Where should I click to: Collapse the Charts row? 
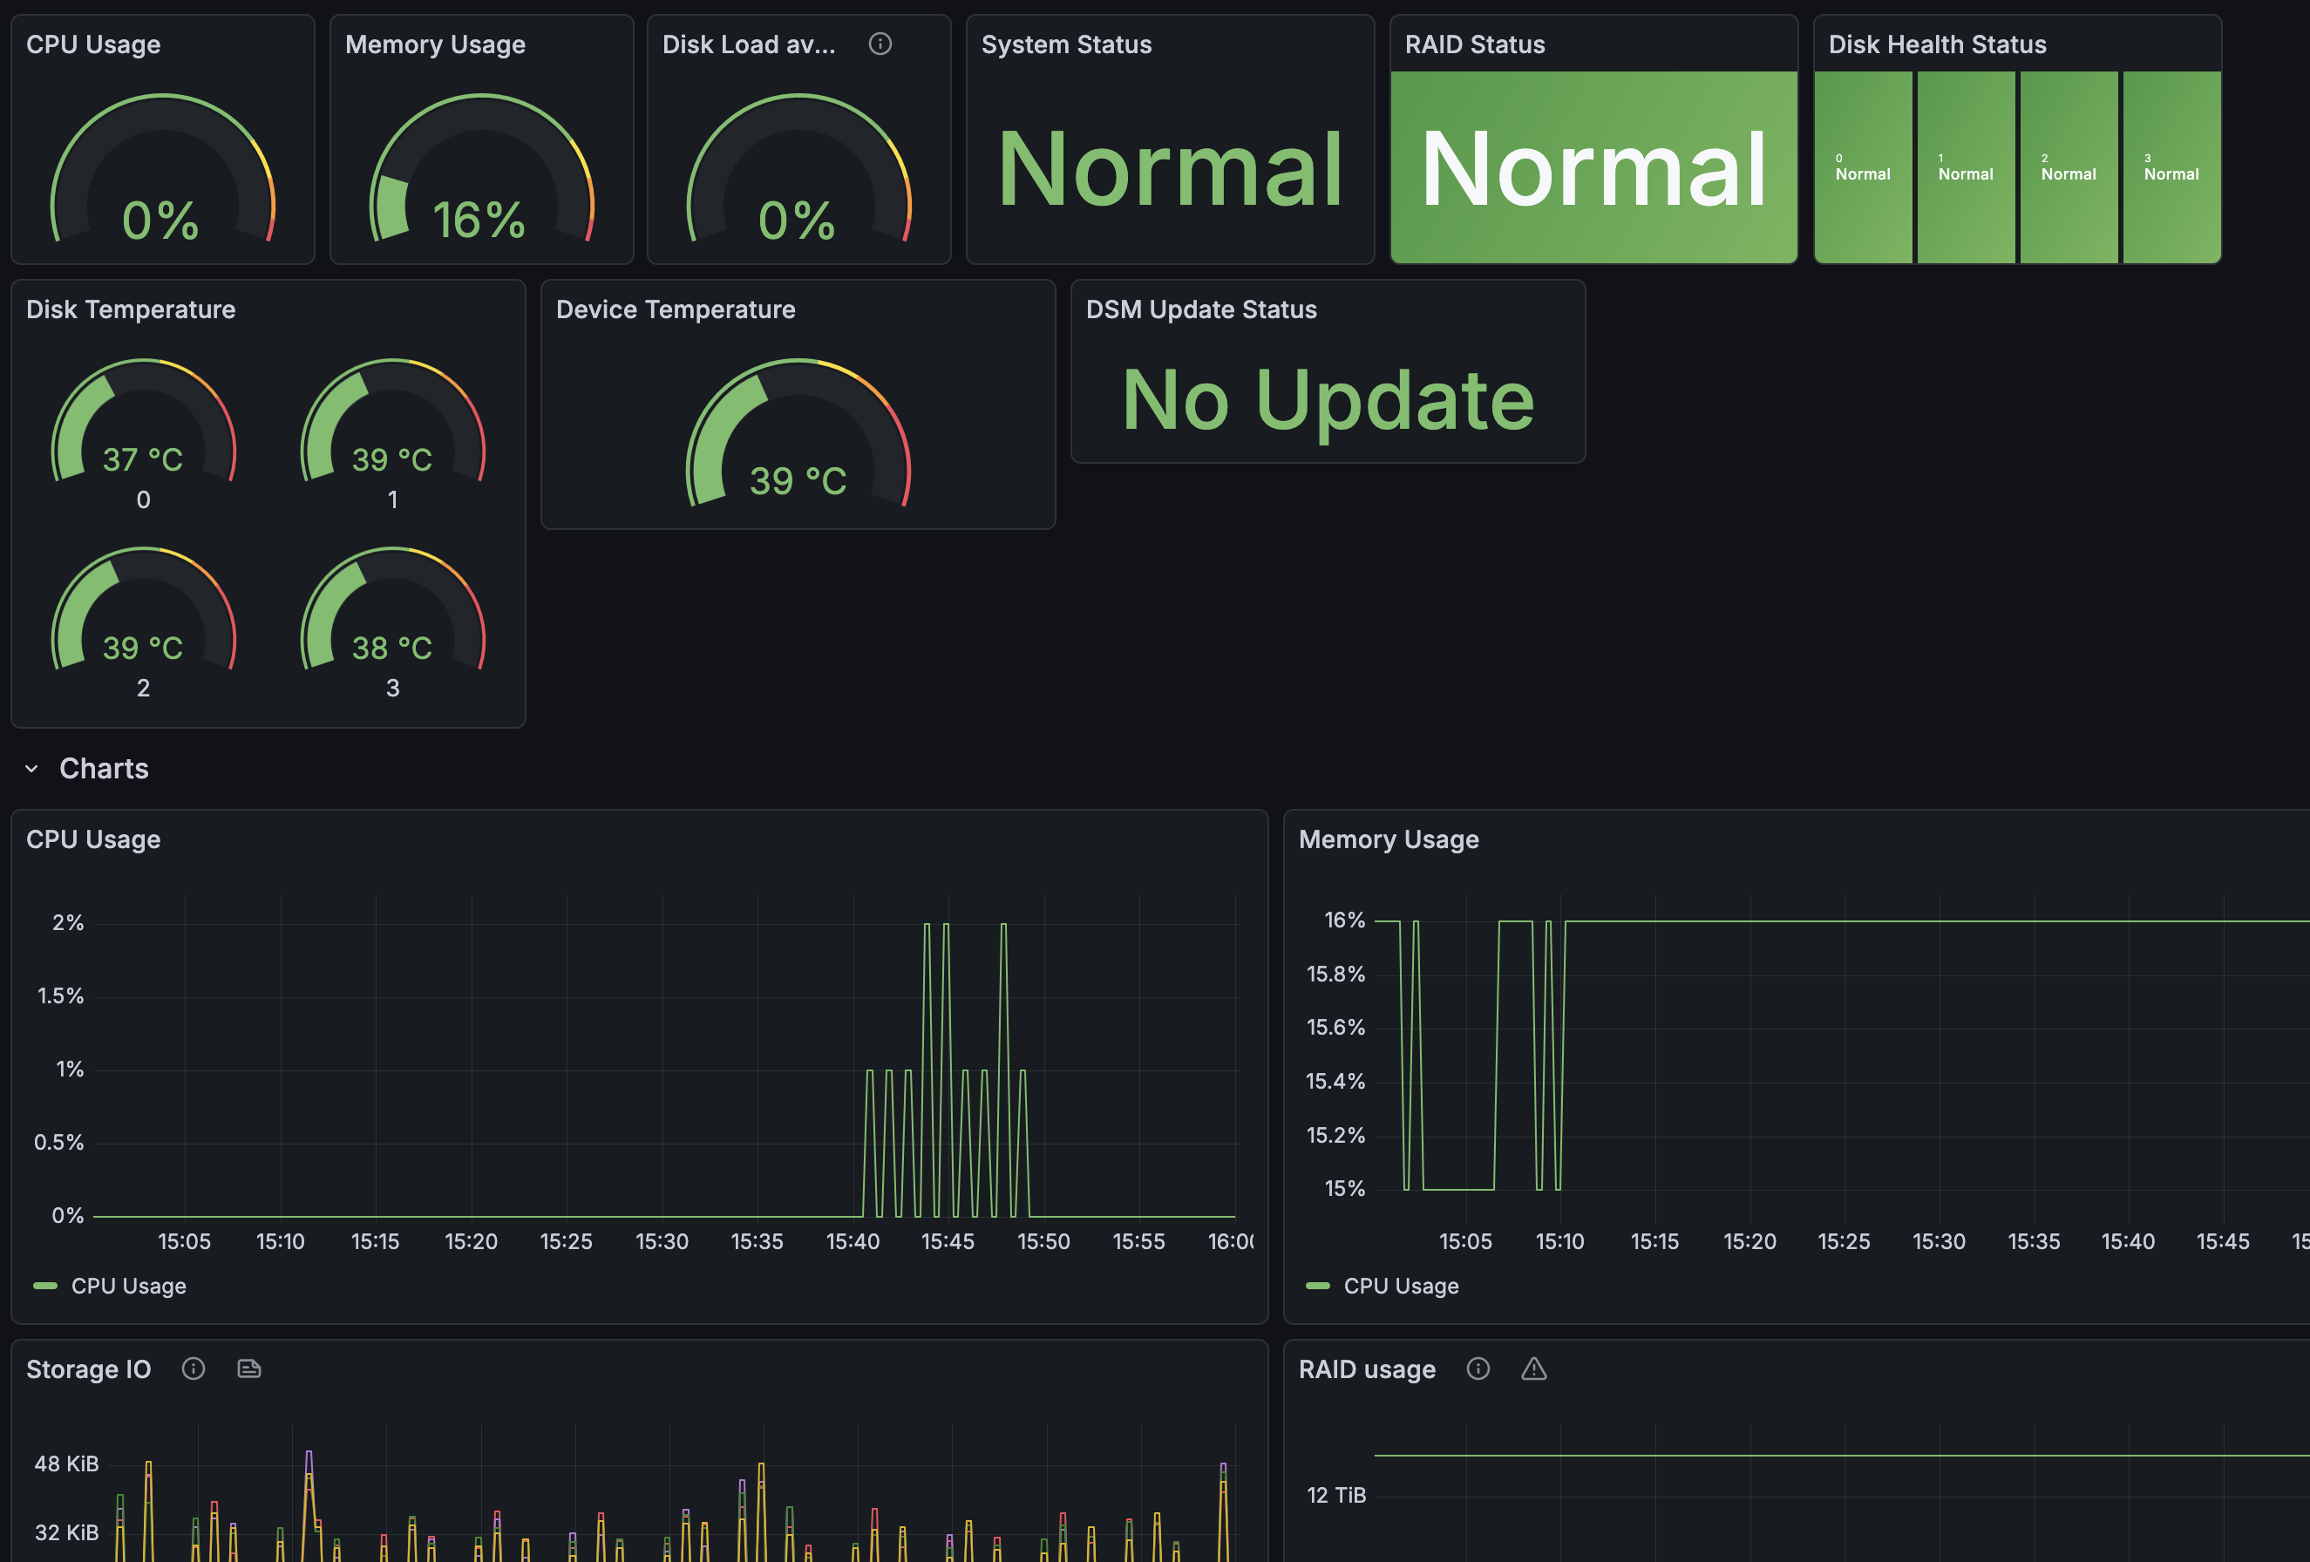tap(104, 767)
